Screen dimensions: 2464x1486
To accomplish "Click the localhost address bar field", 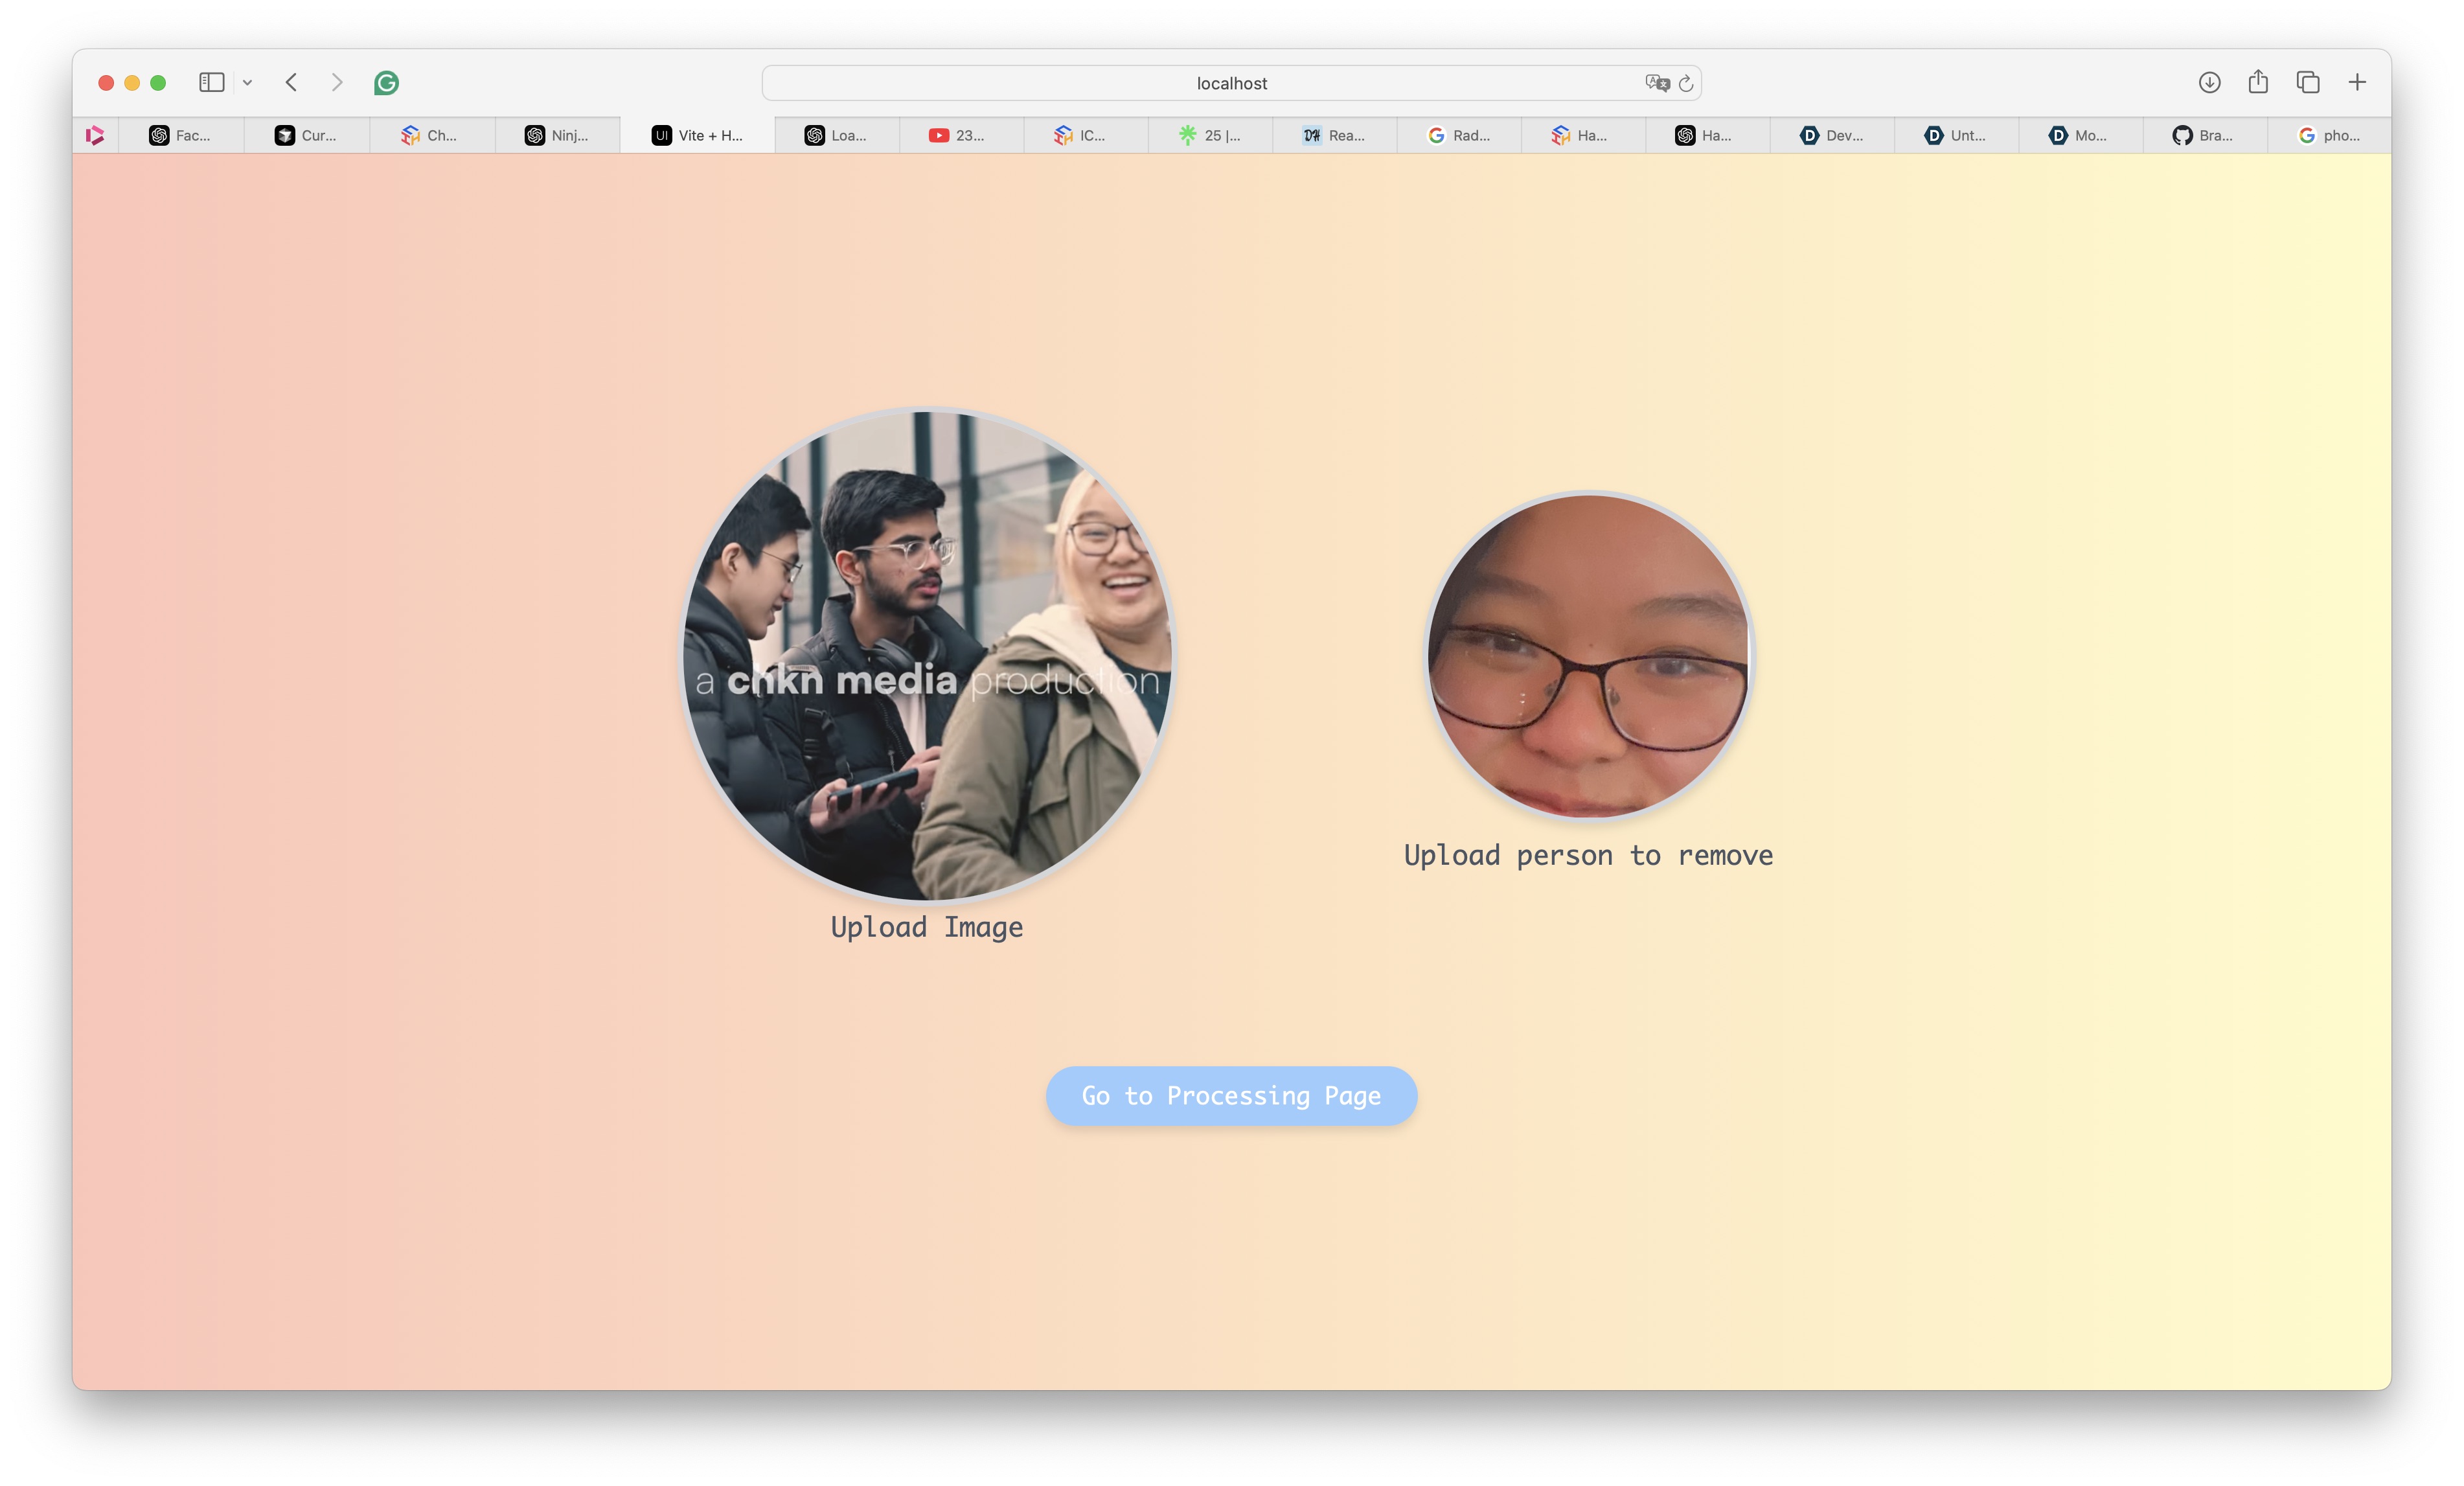I will pos(1230,83).
